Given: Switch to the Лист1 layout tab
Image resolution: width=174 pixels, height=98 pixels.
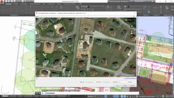Looking at the screenshot, I should point(20,96).
